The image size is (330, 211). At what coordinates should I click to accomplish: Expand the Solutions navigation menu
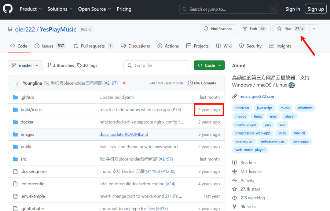click(x=60, y=9)
